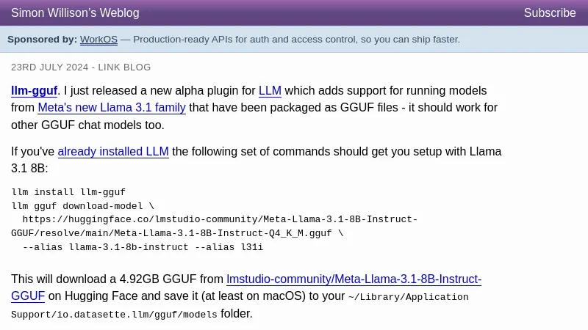
Task: Click the io.datasette.llm/gguf/models inline path
Action: (x=114, y=315)
